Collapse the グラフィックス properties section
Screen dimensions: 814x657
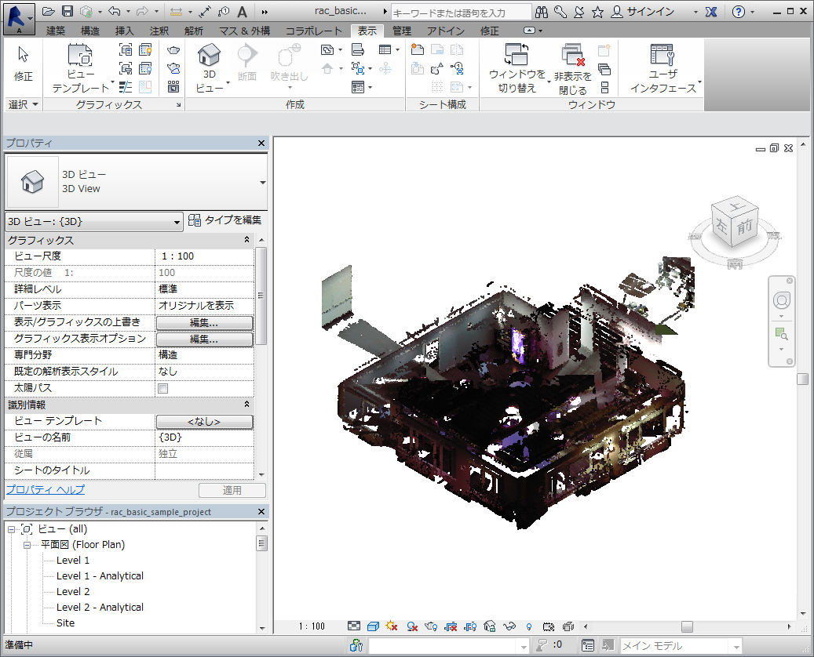pos(246,241)
